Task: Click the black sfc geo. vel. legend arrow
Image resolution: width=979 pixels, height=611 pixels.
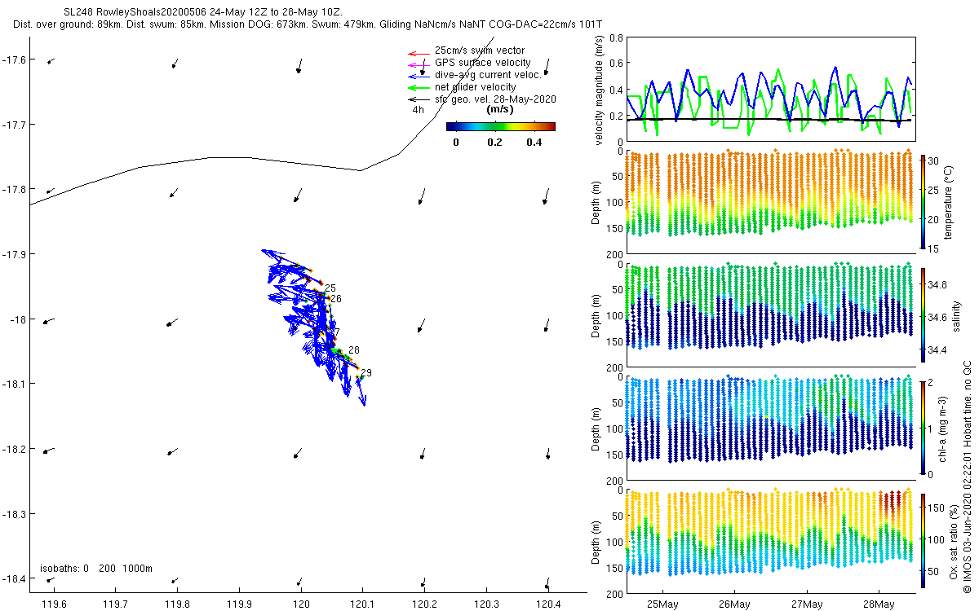Action: pos(419,99)
